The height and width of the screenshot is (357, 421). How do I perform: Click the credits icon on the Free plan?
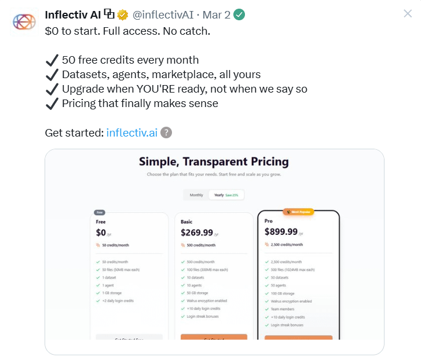coord(98,245)
